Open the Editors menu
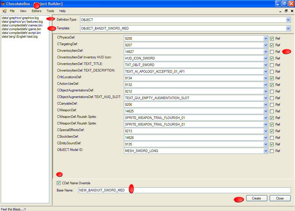Screen dimensions: 295x211 [36, 11]
